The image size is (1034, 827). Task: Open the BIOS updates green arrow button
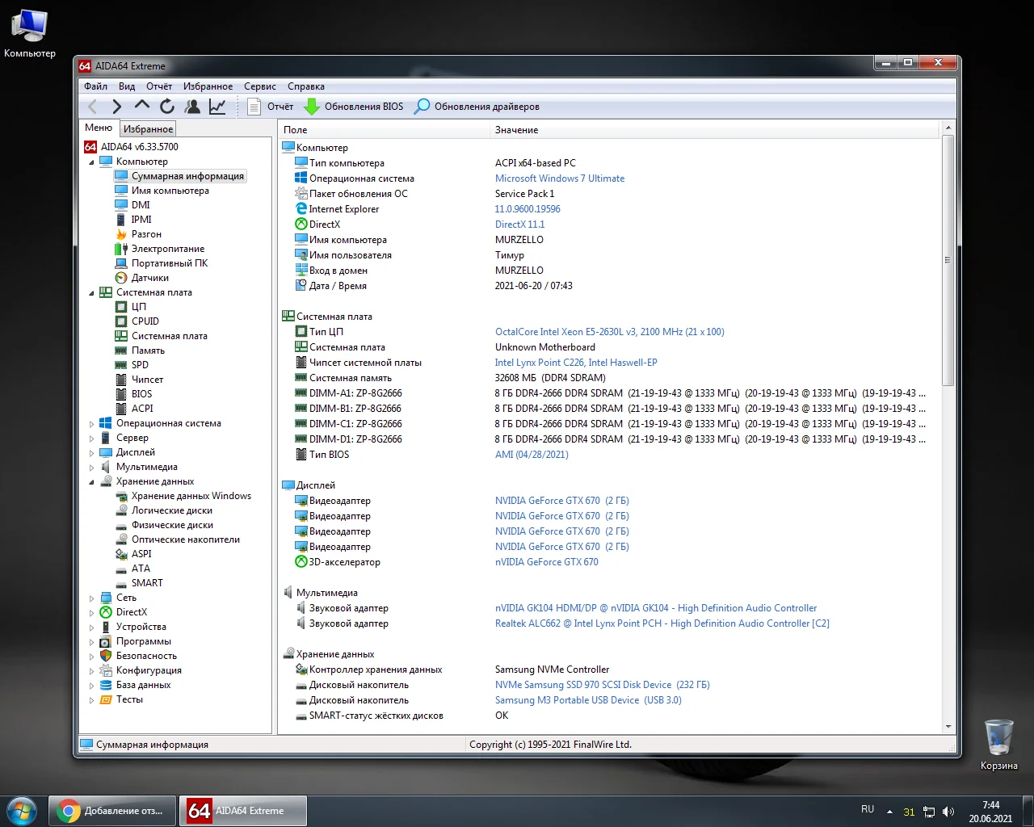point(353,107)
